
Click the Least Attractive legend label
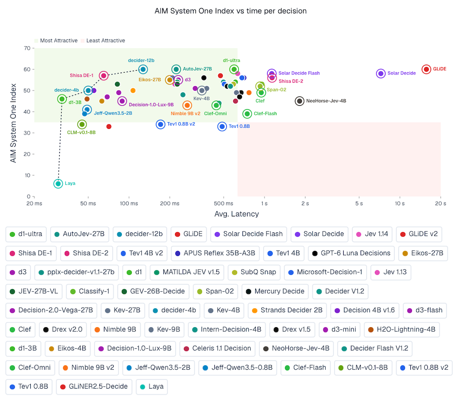pos(106,41)
